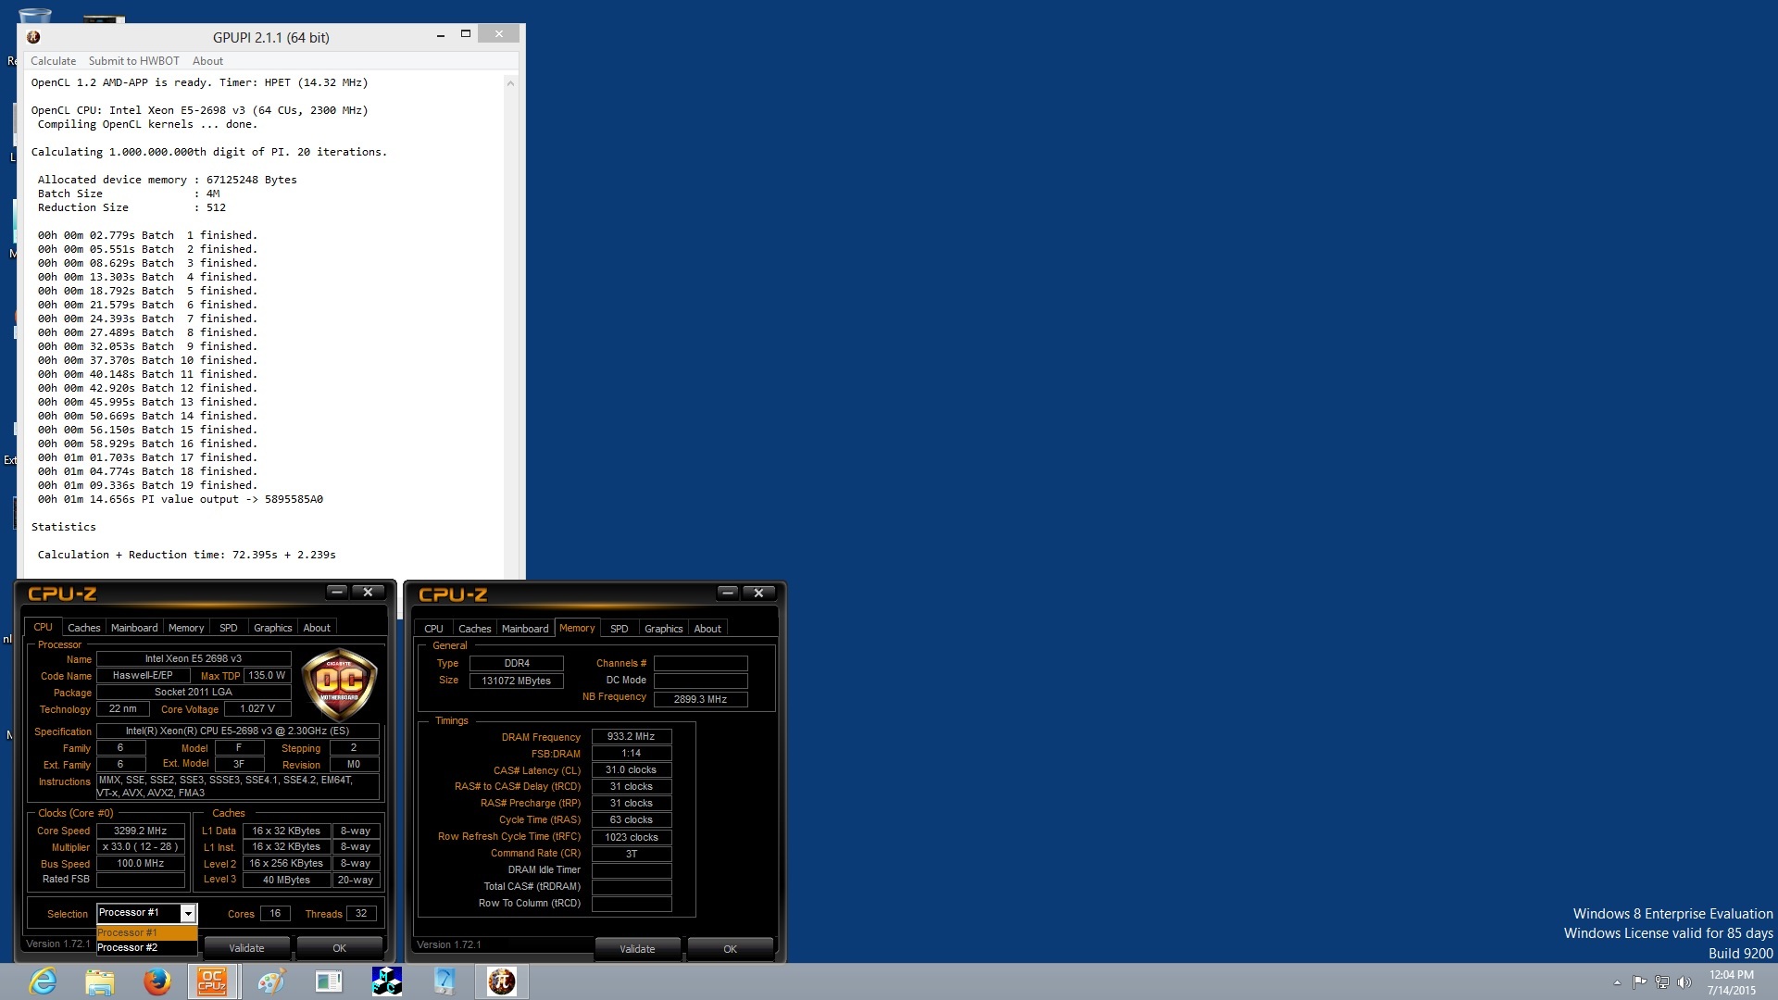The width and height of the screenshot is (1778, 1000).
Task: Click the Recycle Bin desktop icon
Action: coord(35,15)
